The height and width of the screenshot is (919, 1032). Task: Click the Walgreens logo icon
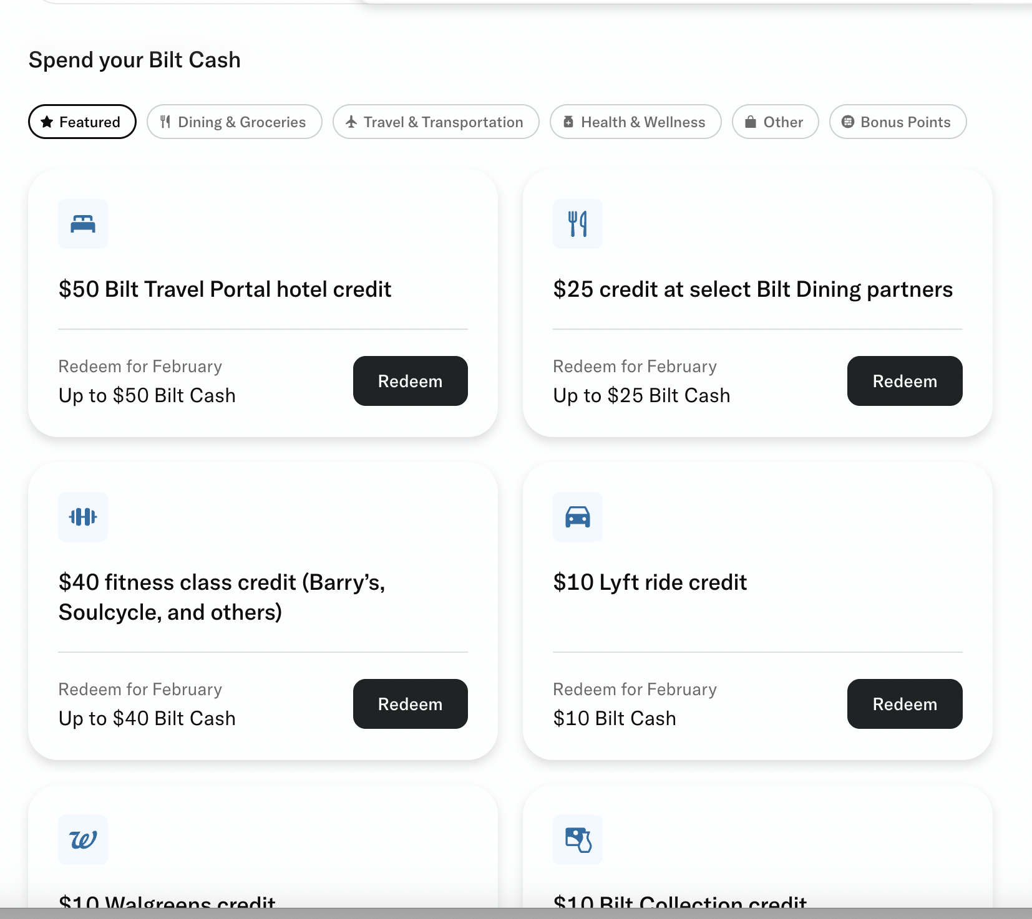pos(83,840)
